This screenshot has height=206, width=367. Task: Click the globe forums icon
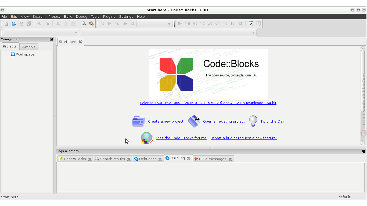[147, 138]
